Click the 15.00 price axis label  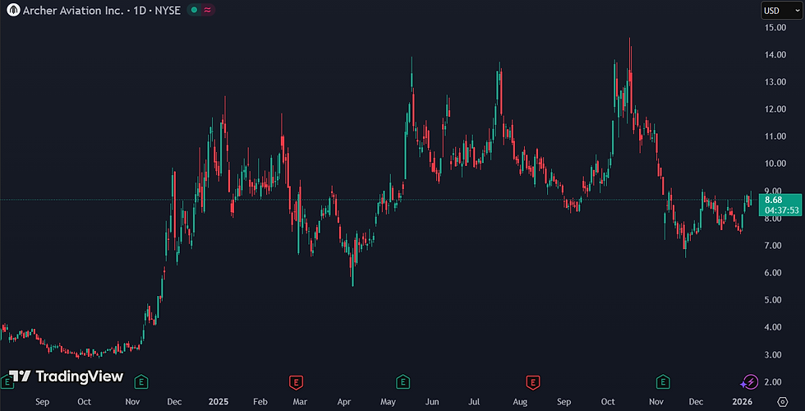[775, 27]
